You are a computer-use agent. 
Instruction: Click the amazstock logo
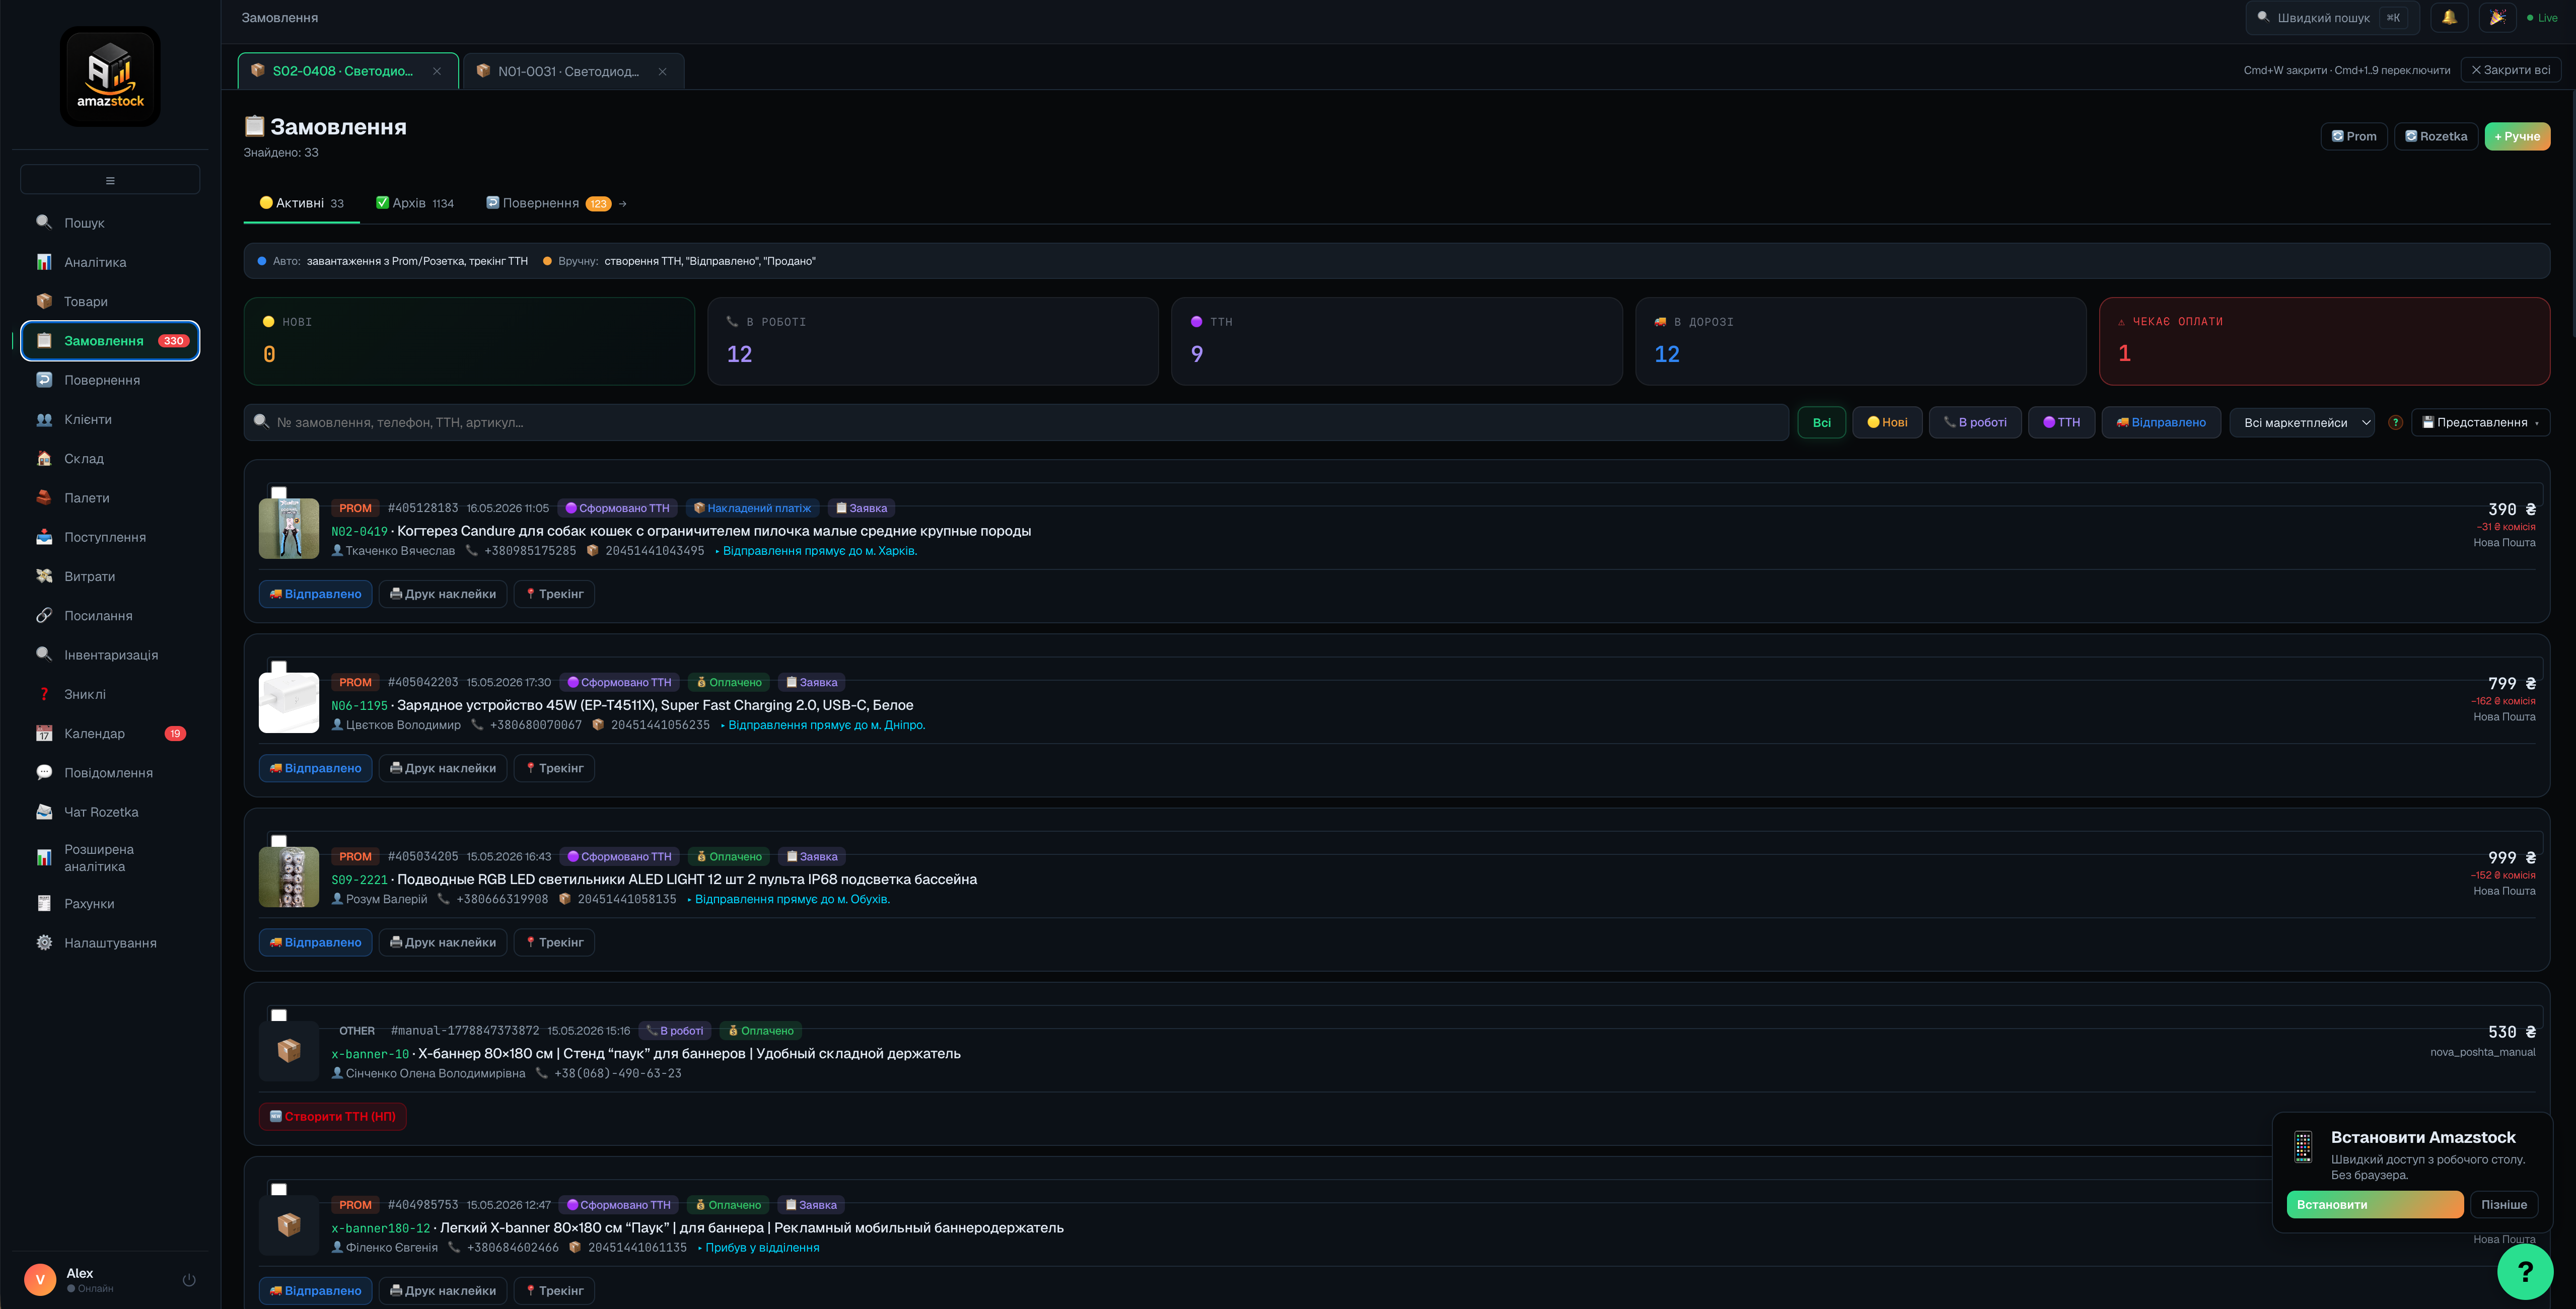coord(110,76)
